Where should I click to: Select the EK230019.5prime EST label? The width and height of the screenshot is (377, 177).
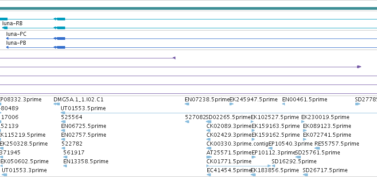325,117
